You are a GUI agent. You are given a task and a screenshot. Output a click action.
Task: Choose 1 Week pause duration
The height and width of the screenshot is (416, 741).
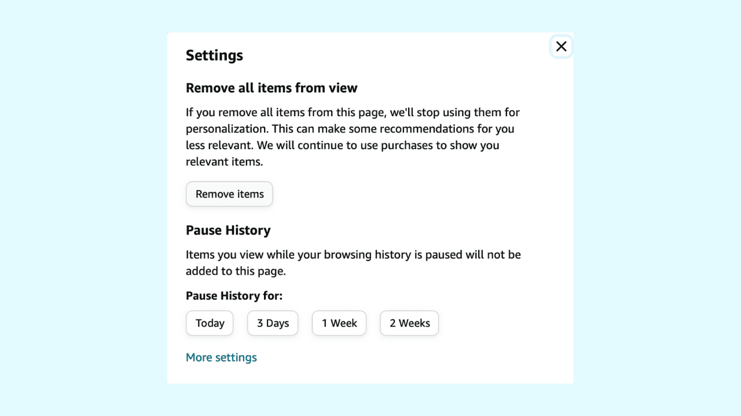pos(339,323)
